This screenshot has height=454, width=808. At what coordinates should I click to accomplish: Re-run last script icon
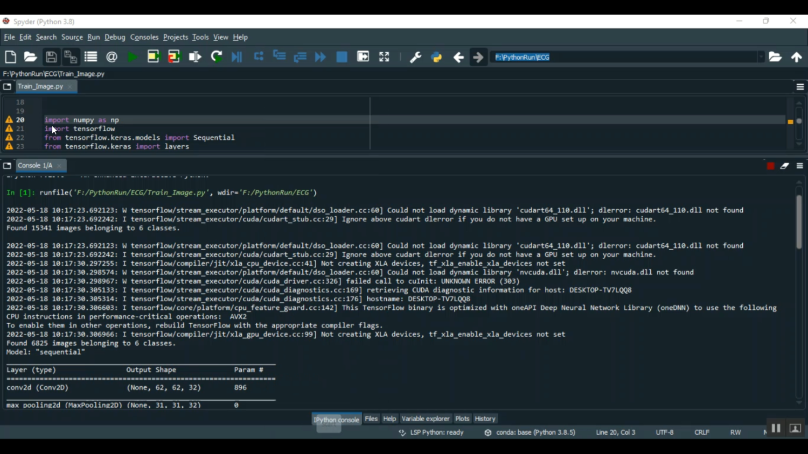click(x=217, y=57)
